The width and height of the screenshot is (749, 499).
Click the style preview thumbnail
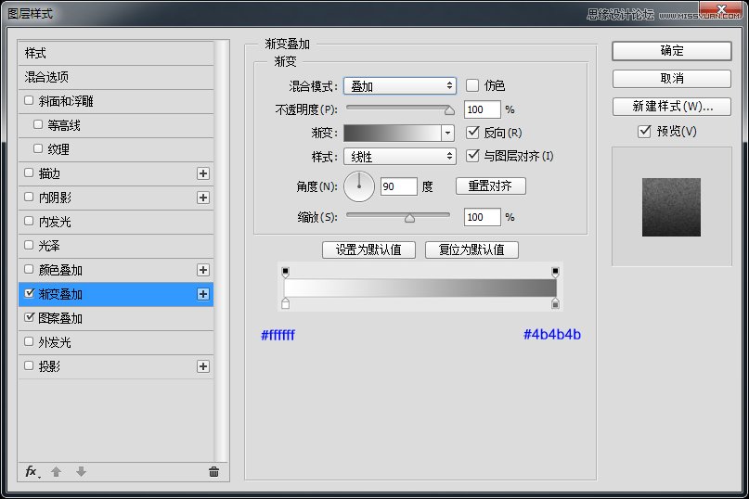coord(671,207)
